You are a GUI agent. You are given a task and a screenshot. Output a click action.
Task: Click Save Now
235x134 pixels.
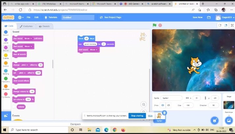(197, 17)
